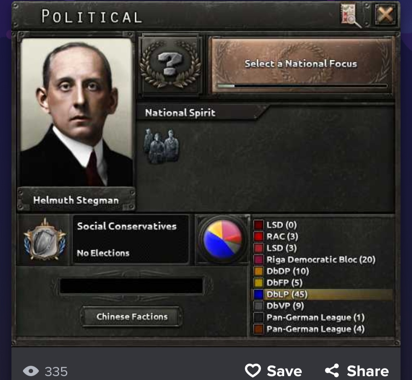Click Helmuth Stegman leader portrait
Viewport: 412px width, 380px height.
click(76, 112)
